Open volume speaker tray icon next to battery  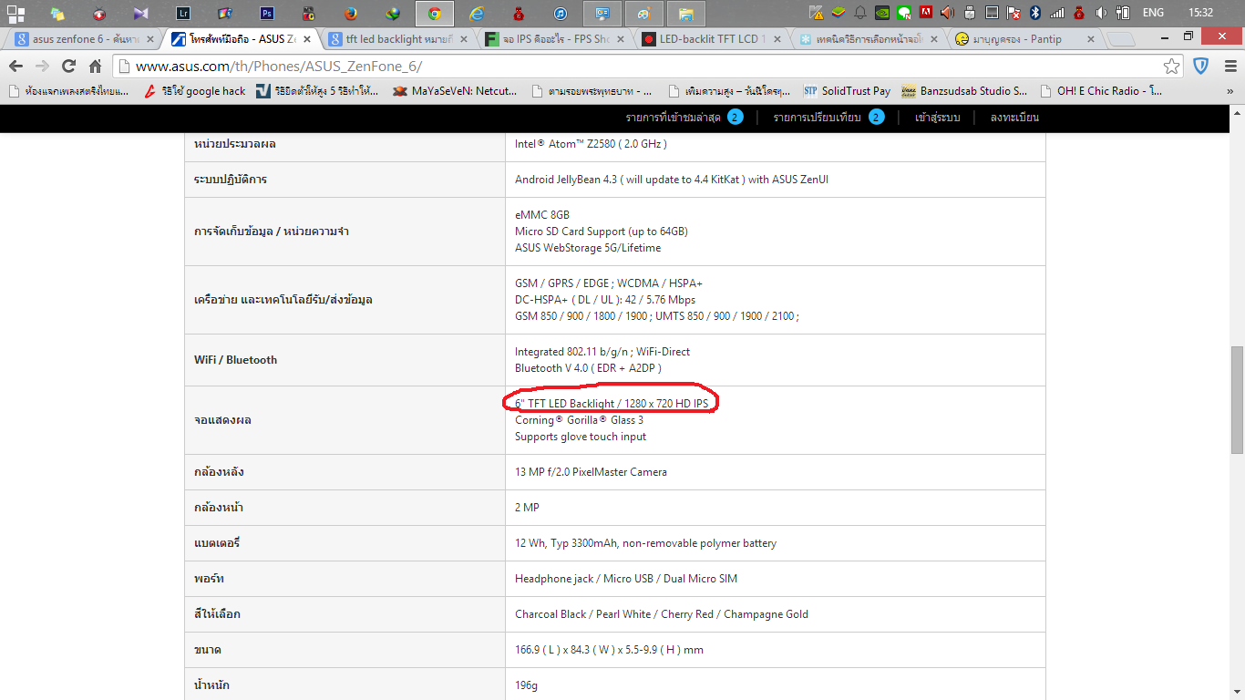coord(1101,13)
